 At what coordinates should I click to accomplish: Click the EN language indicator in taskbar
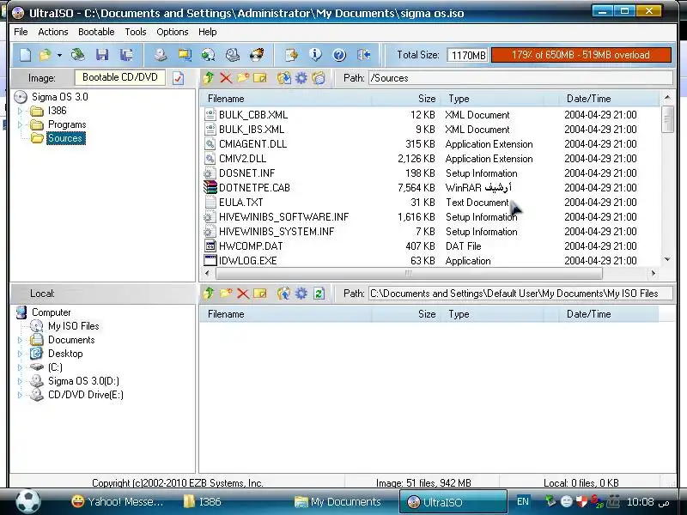(x=523, y=501)
